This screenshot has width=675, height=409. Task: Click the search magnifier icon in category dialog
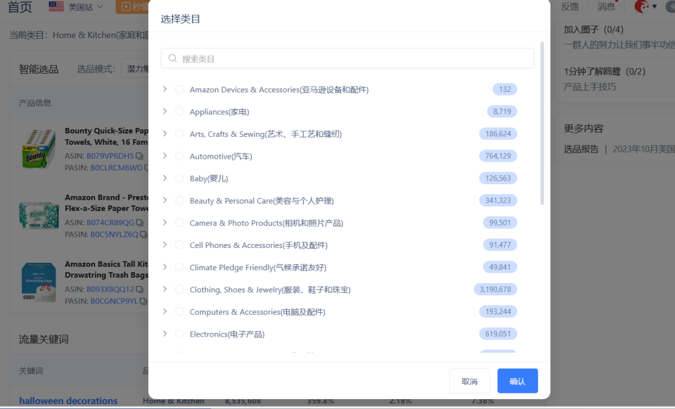coord(172,58)
